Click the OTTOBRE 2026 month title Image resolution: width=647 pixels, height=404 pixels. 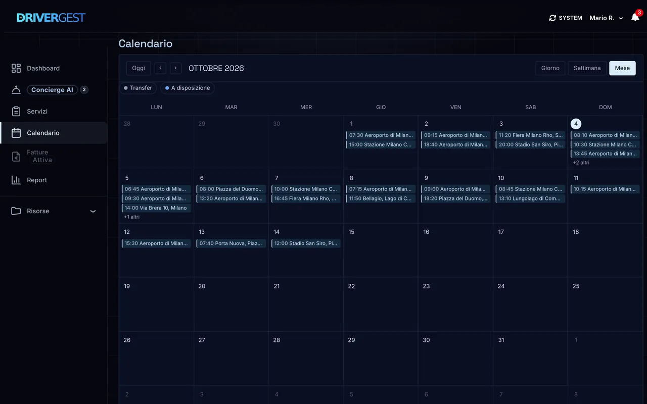pyautogui.click(x=216, y=68)
